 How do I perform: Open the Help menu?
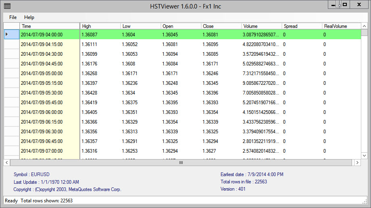(x=29, y=17)
